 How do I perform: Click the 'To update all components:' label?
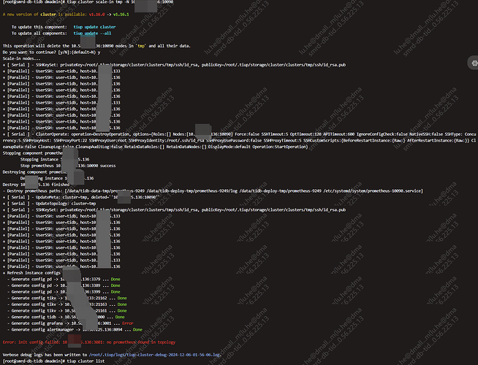click(x=39, y=33)
